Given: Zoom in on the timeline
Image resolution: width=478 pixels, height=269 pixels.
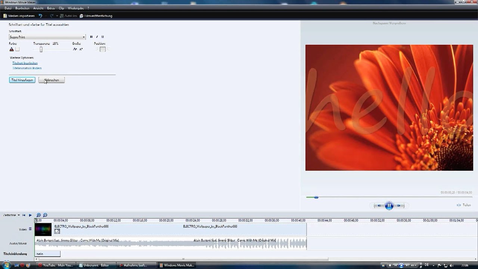Looking at the screenshot, I should (x=38, y=215).
